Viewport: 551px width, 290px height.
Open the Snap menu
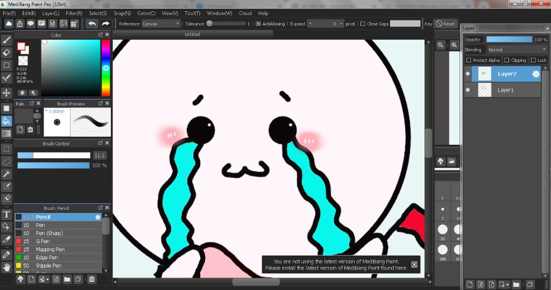pyautogui.click(x=122, y=13)
